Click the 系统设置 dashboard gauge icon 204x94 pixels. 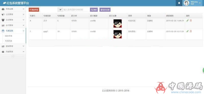(x=3, y=9)
